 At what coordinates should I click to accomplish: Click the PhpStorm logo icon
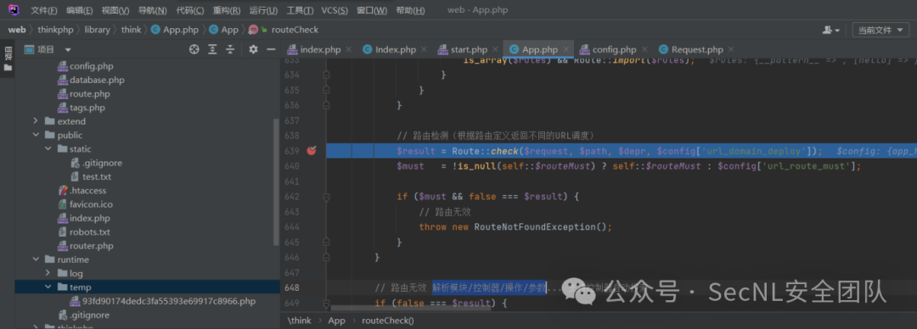(x=14, y=10)
